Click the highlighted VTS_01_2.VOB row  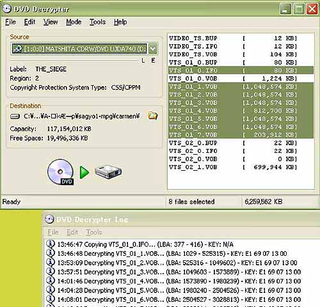[241, 95]
